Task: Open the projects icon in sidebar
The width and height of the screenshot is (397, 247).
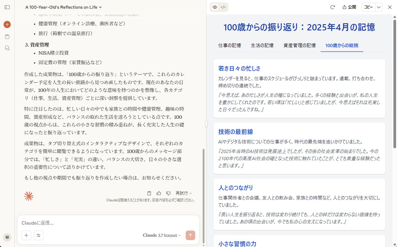Action: click(7, 36)
